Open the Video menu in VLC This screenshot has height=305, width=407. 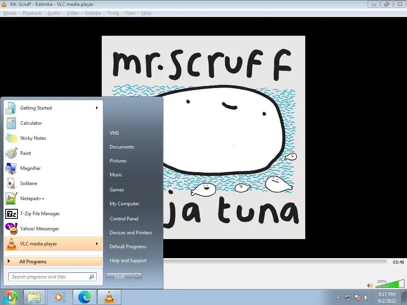pos(73,13)
